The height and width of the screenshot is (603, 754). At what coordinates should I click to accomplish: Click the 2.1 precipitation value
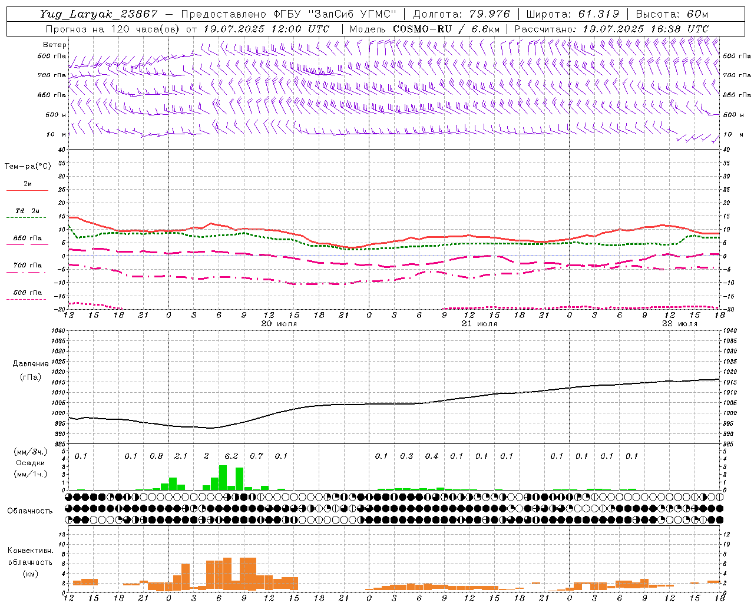181,456
